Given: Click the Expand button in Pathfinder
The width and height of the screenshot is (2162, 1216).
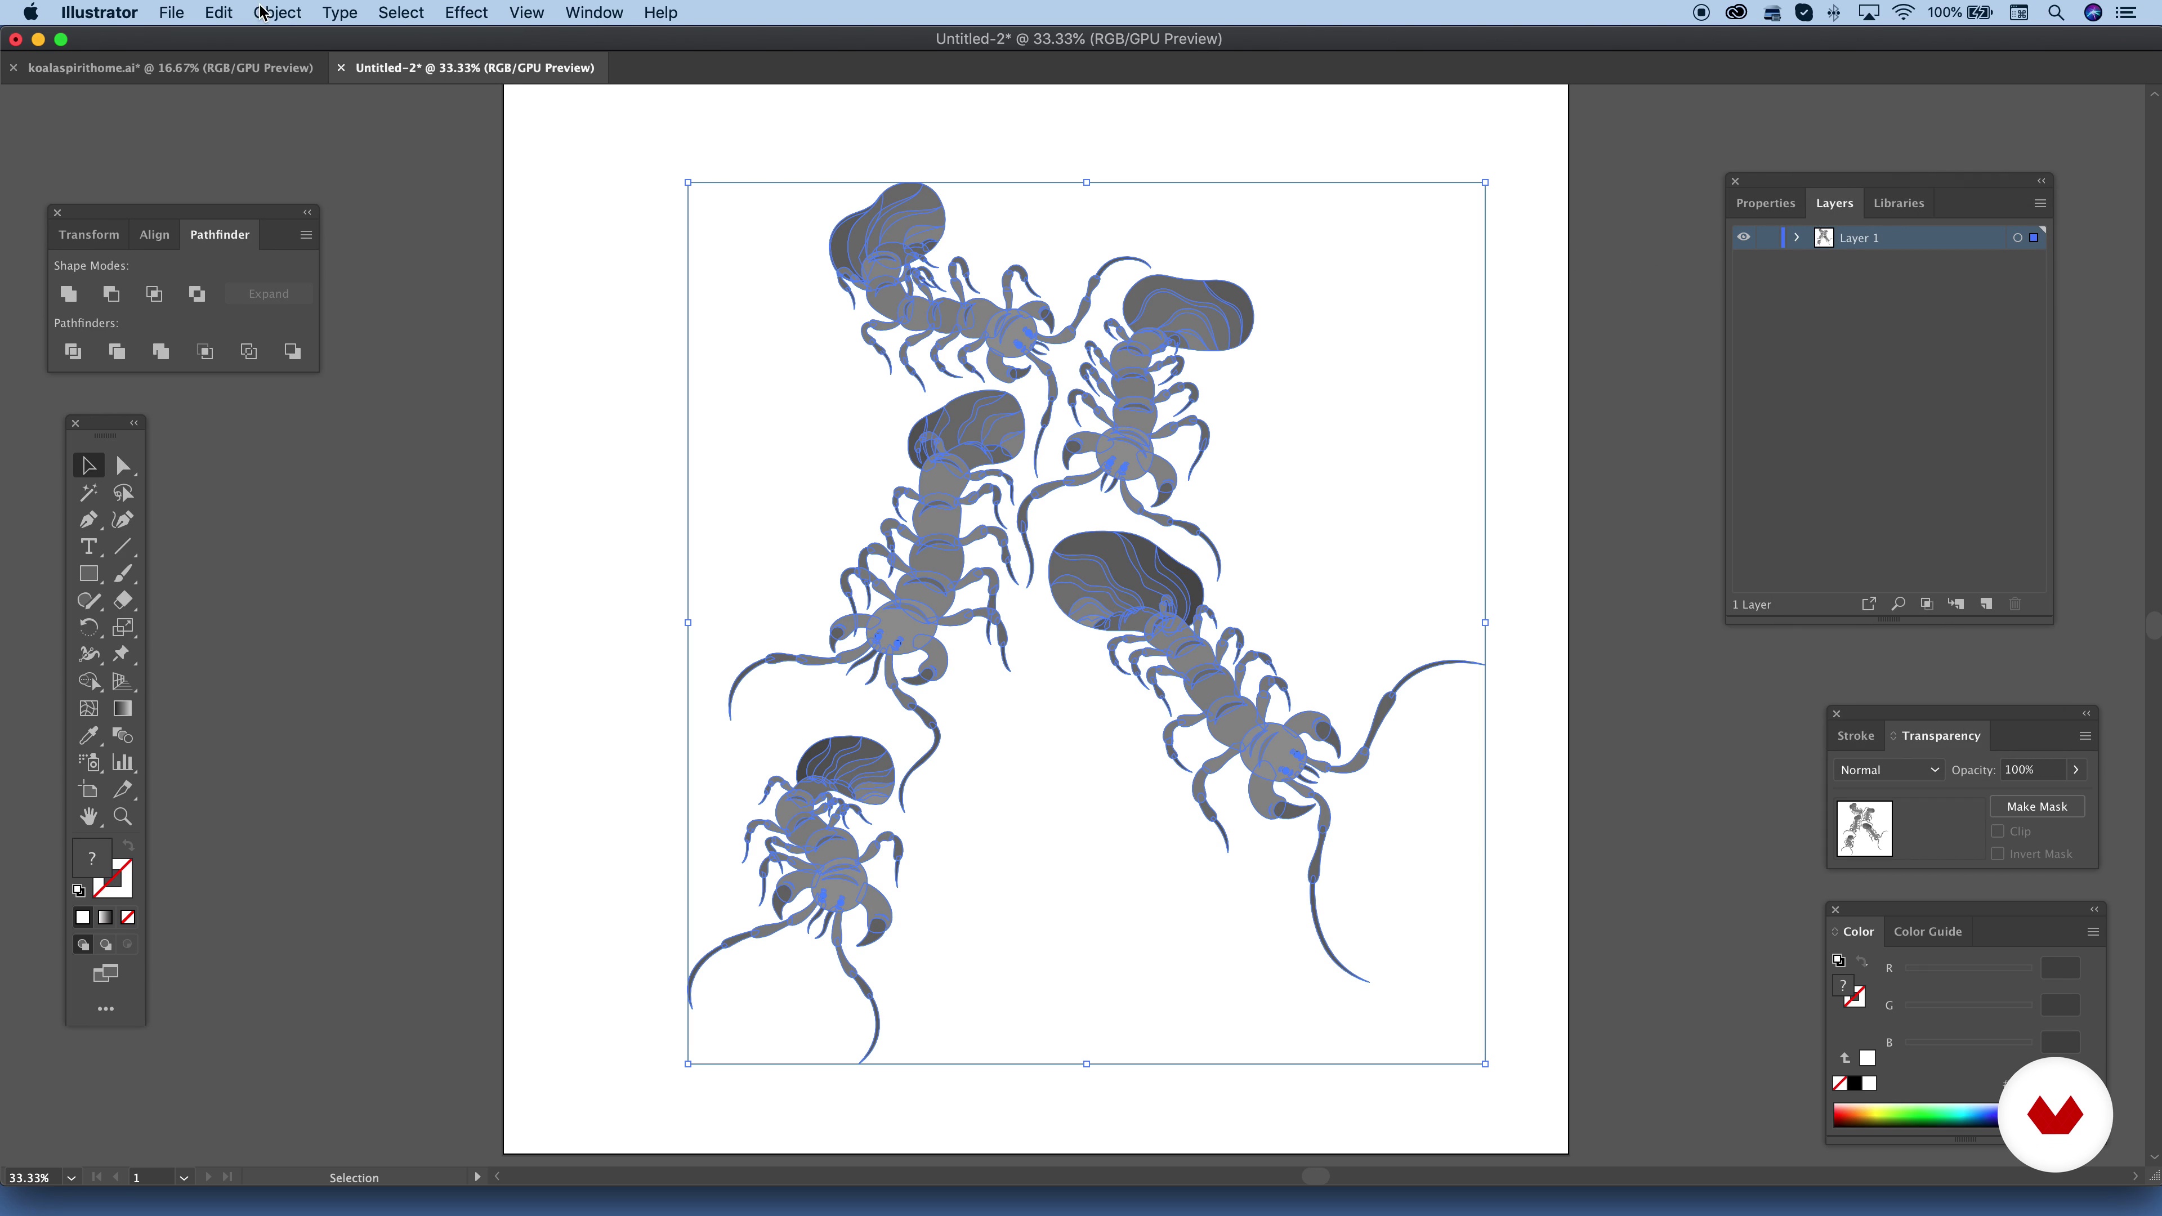Looking at the screenshot, I should pyautogui.click(x=269, y=294).
